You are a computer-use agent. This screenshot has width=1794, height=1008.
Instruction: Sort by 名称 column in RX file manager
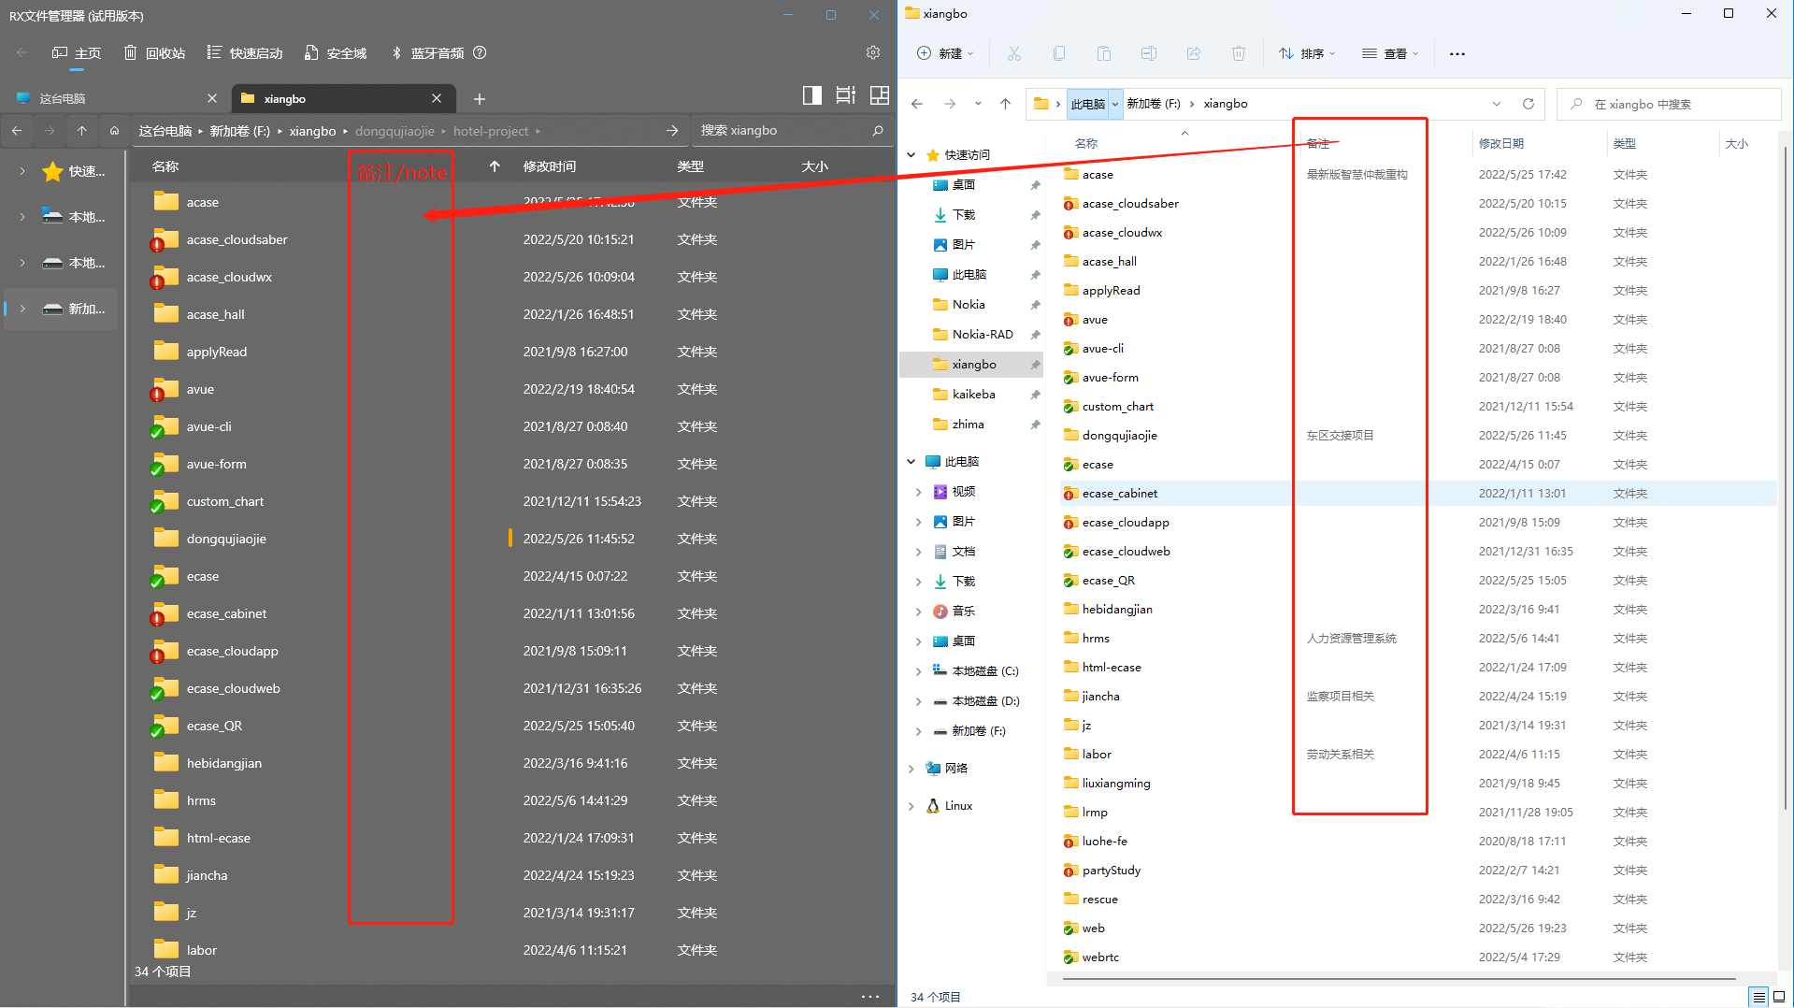[165, 166]
